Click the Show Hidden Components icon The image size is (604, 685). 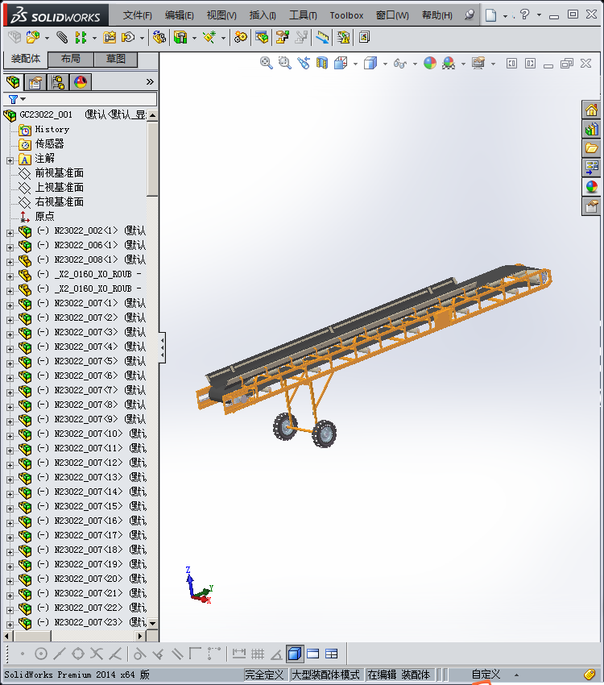(x=159, y=38)
